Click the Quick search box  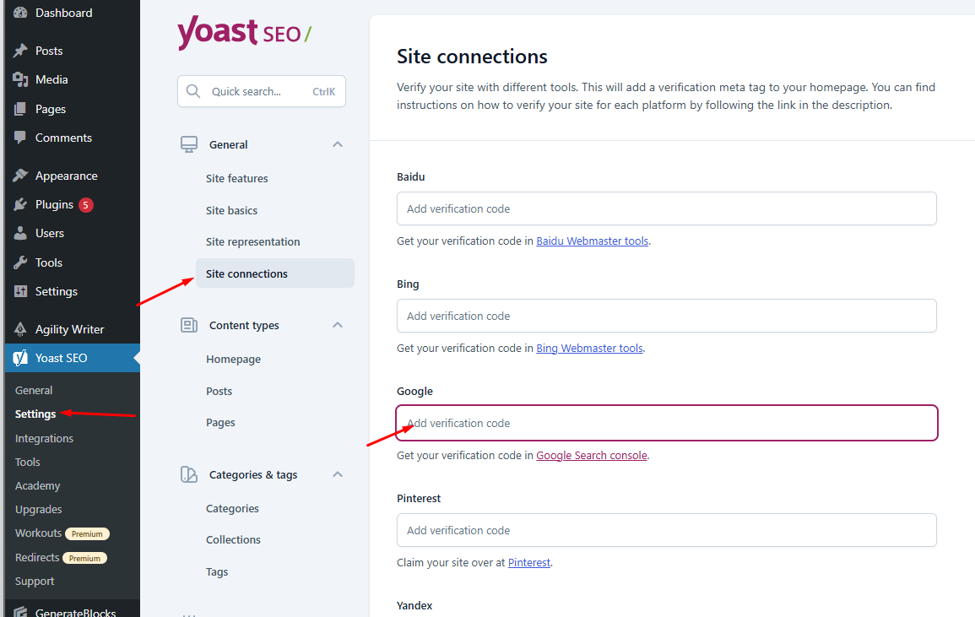[261, 91]
